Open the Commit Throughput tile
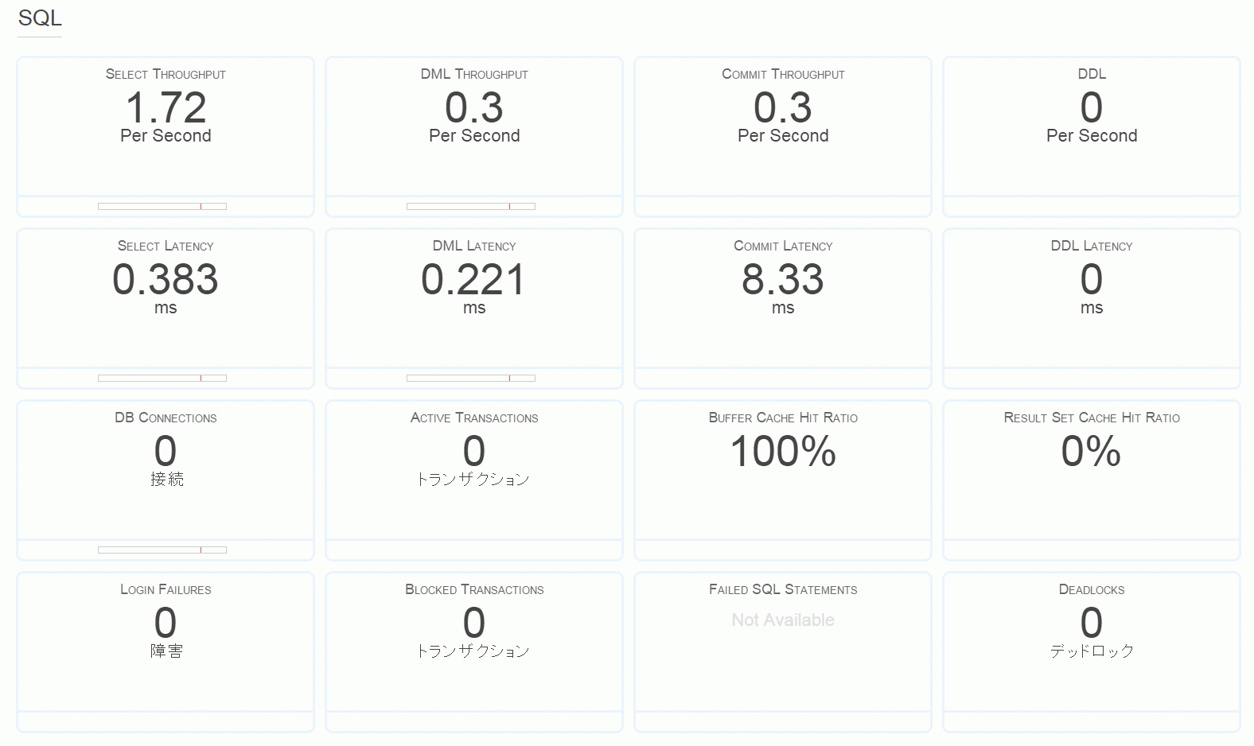Image resolution: width=1254 pixels, height=746 pixels. [x=783, y=136]
